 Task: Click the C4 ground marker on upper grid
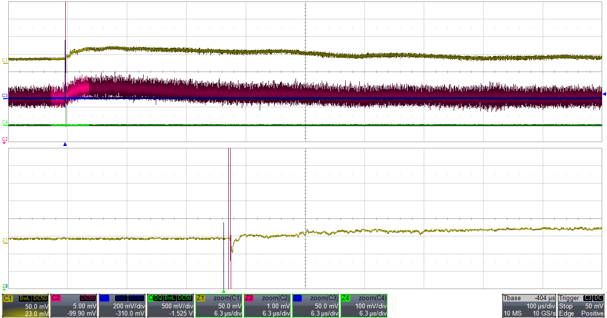tap(5, 122)
